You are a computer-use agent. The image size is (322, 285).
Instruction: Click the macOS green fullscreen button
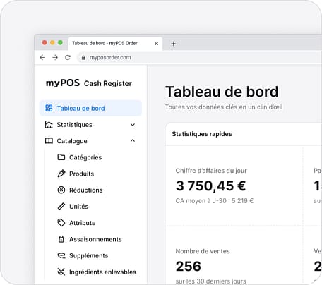(60, 42)
